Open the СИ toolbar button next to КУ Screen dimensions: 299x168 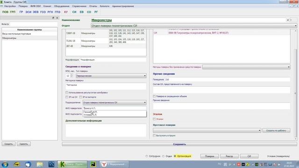tap(74, 12)
